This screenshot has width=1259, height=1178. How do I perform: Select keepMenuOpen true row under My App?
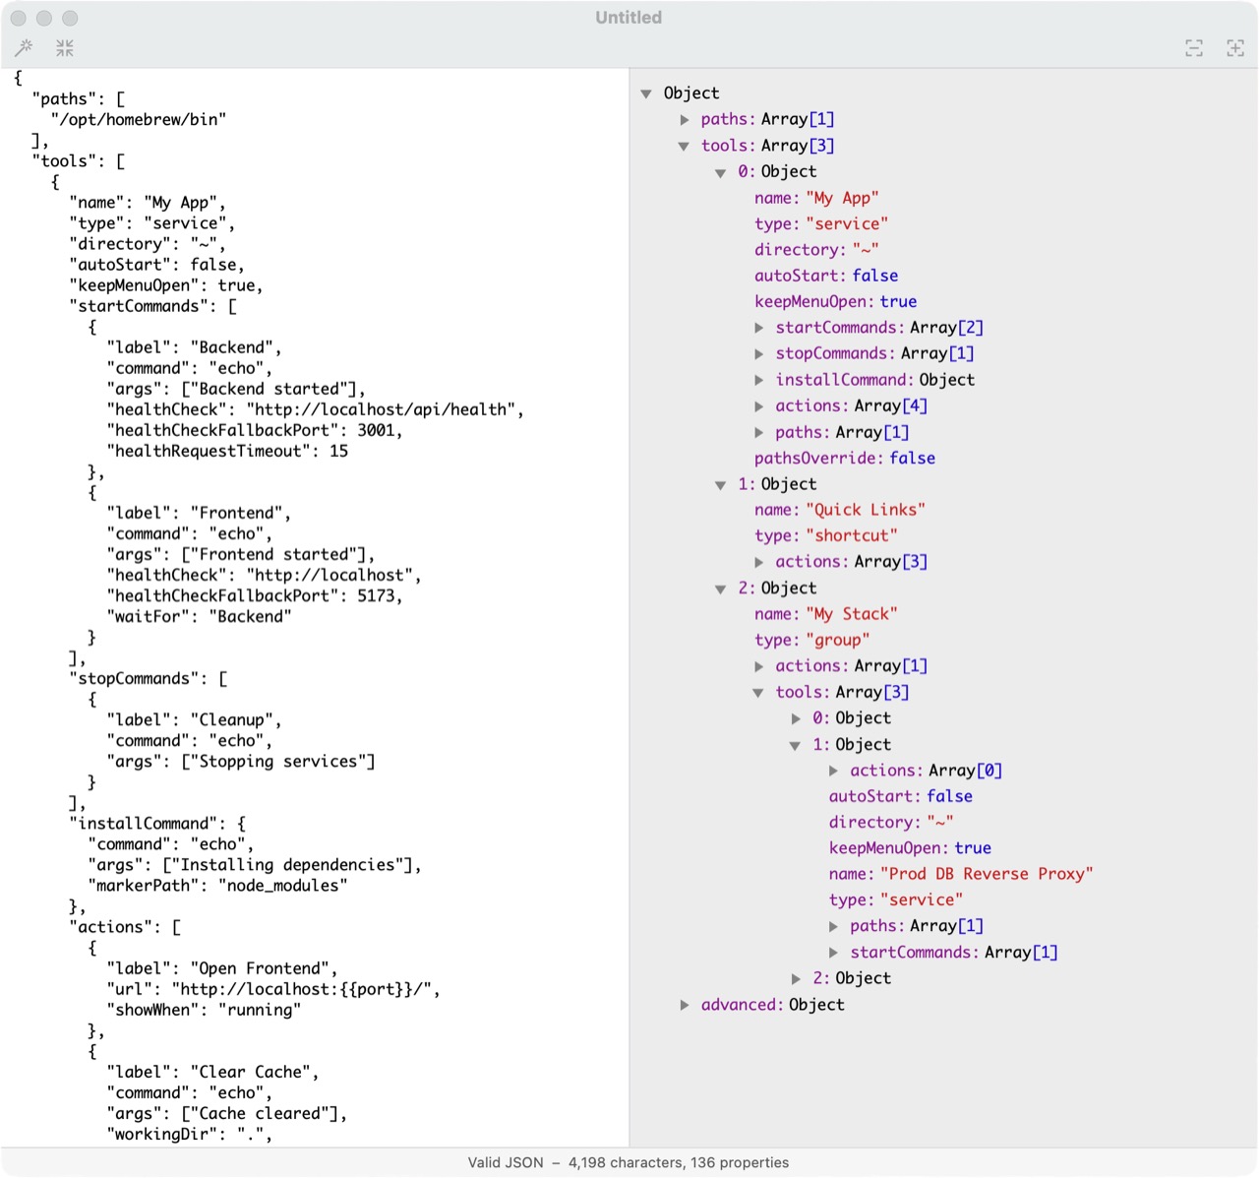(835, 301)
